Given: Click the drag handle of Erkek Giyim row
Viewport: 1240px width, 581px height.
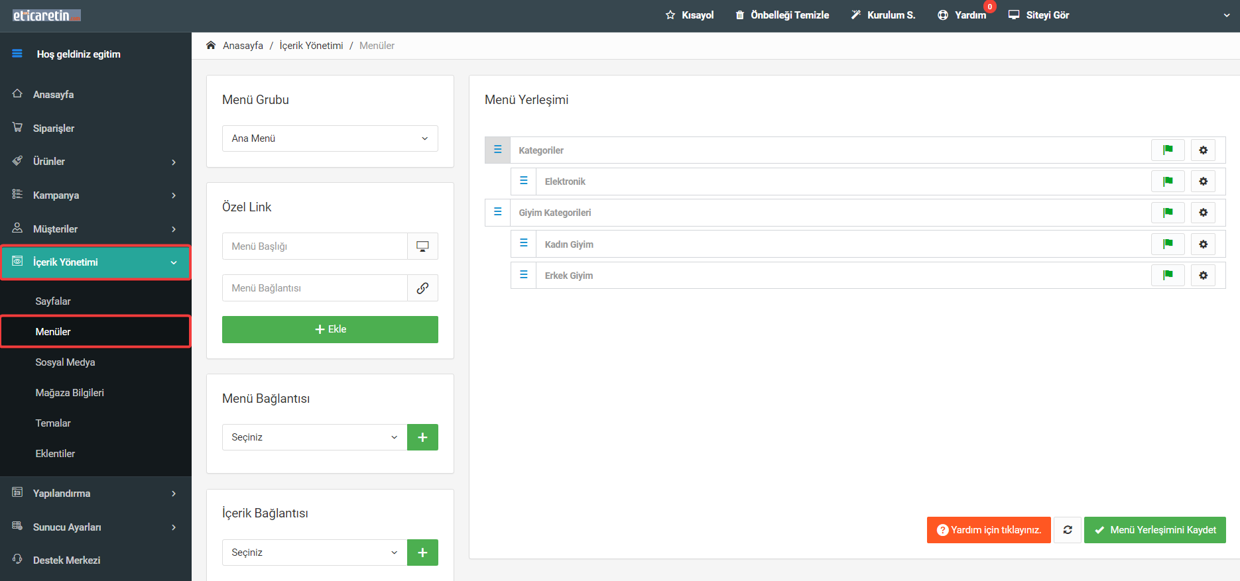Looking at the screenshot, I should click(x=524, y=275).
